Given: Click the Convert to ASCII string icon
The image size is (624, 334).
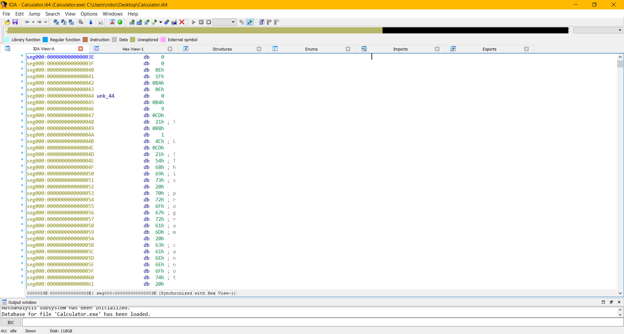Looking at the screenshot, I should [x=147, y=22].
